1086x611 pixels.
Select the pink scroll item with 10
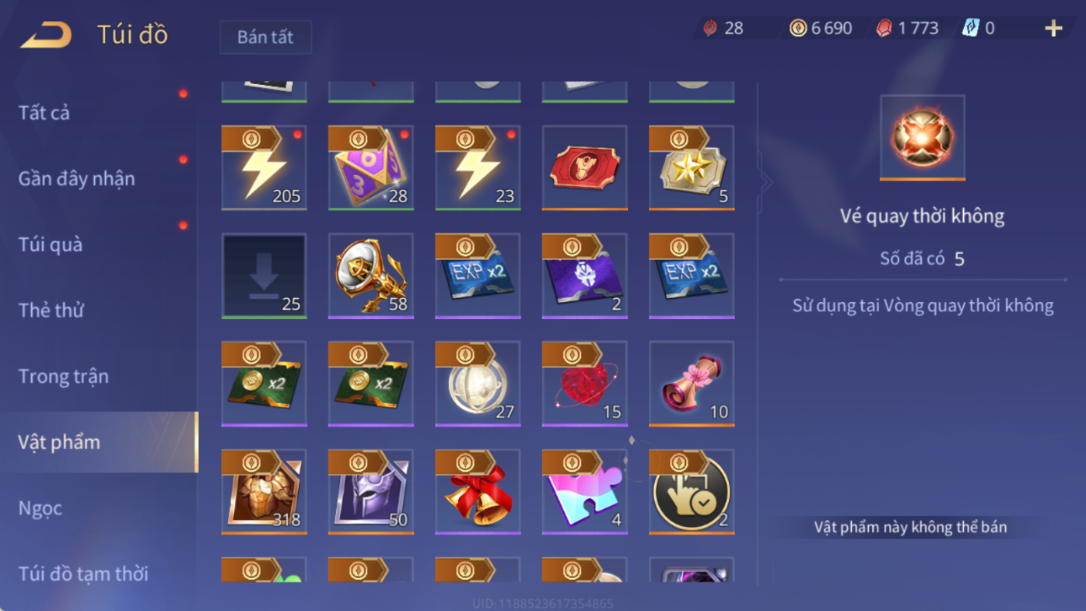tap(692, 384)
